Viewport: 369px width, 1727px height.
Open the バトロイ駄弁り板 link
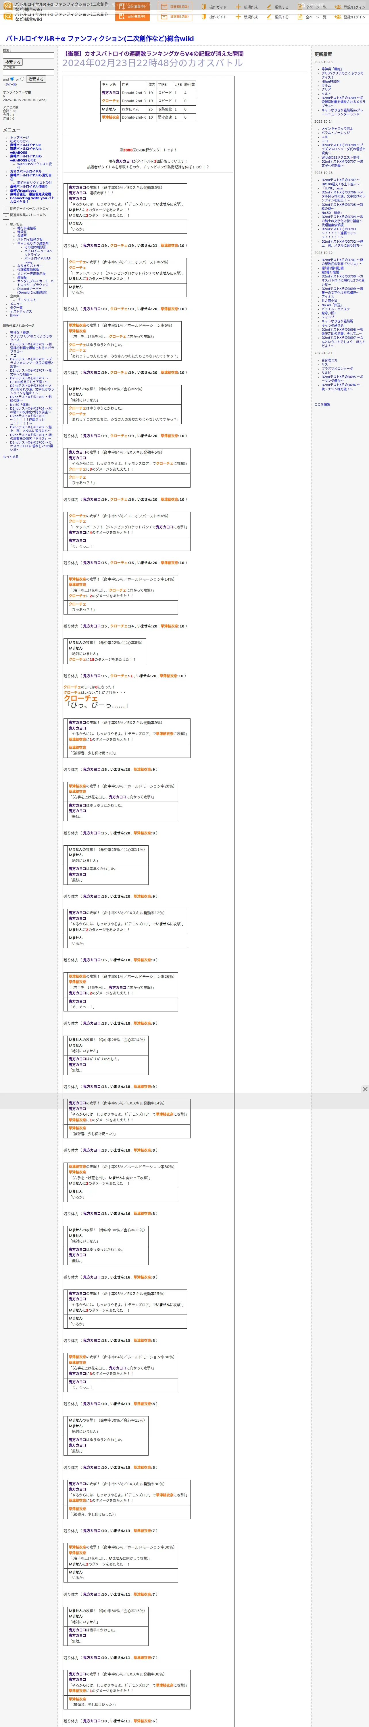(30, 239)
